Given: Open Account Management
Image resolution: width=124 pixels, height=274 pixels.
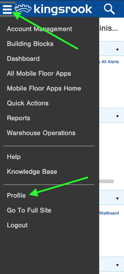Looking at the screenshot, I should (x=39, y=29).
